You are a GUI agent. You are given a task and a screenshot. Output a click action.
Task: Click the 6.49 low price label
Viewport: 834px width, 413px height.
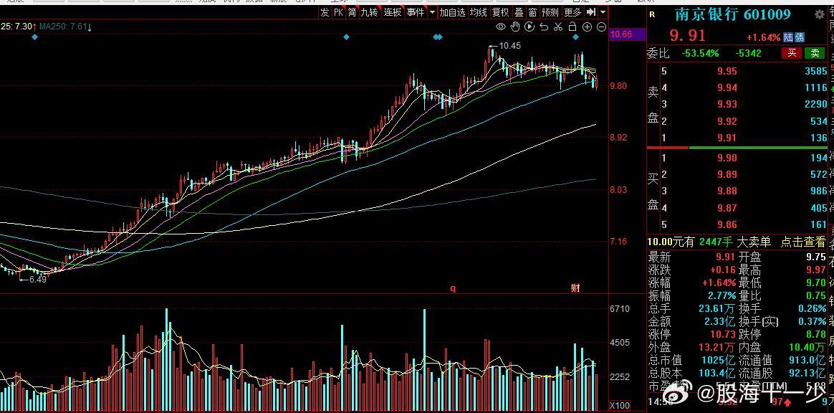(37, 280)
